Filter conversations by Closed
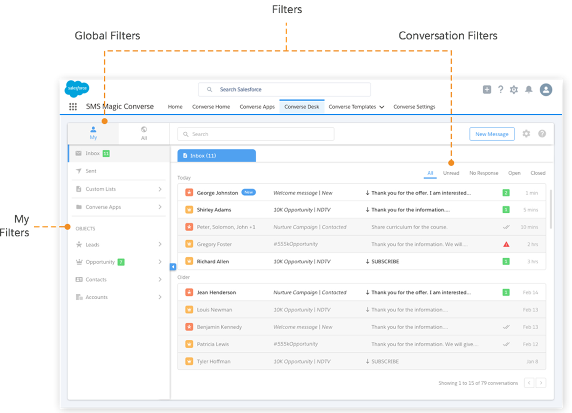This screenshot has width=572, height=413. [x=538, y=173]
